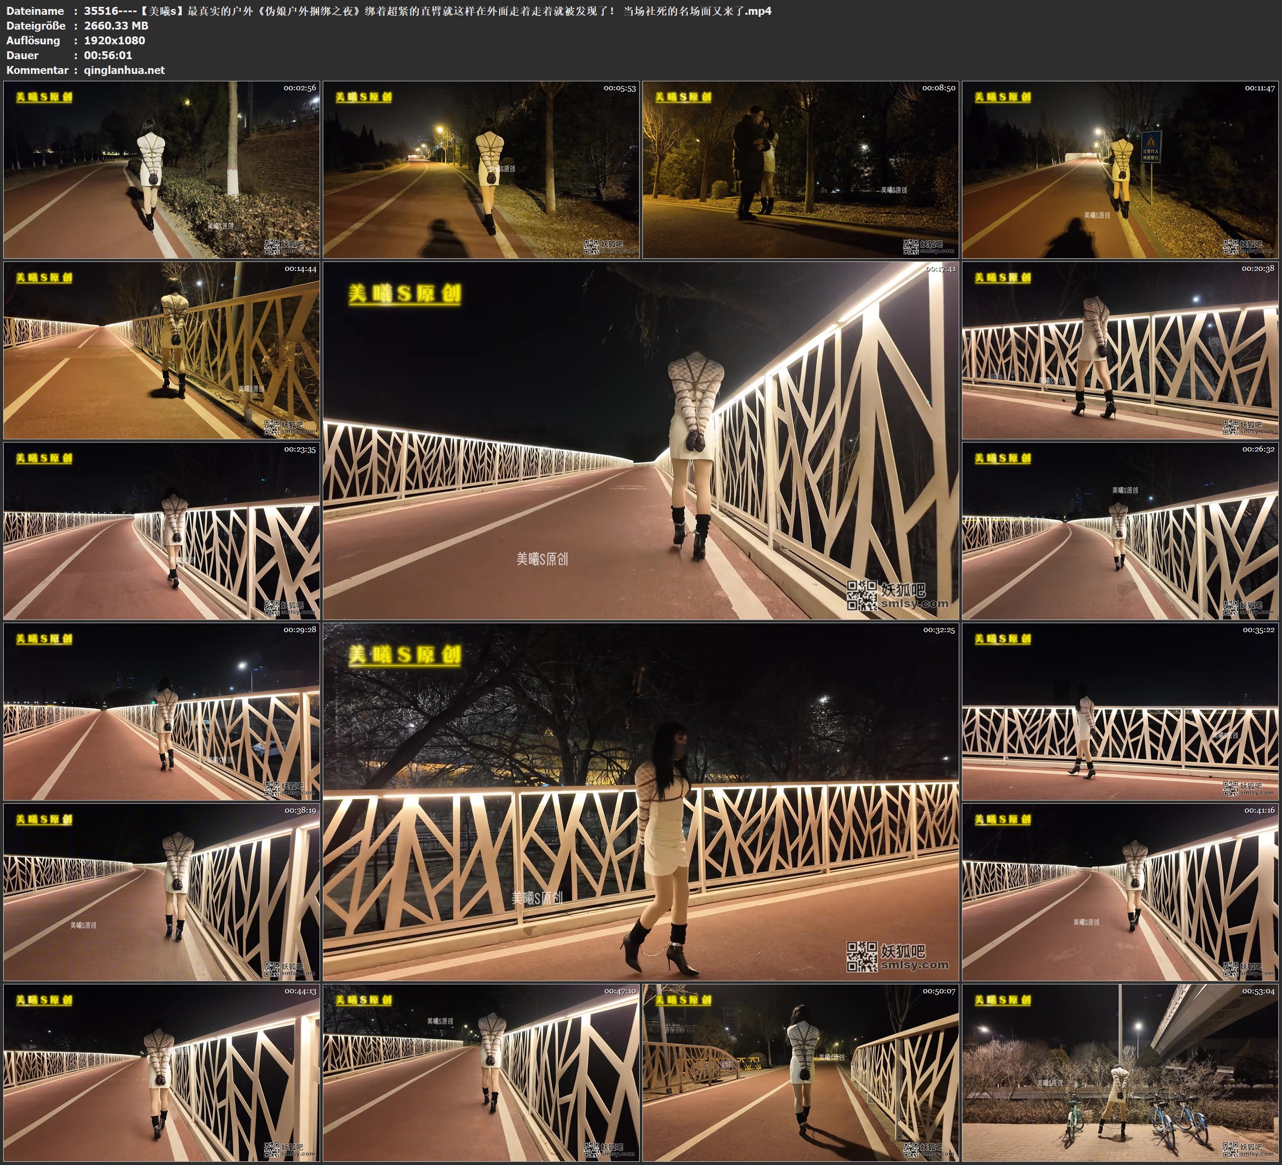
Task: Click the qinglanhua.net comment text
Action: click(x=124, y=70)
